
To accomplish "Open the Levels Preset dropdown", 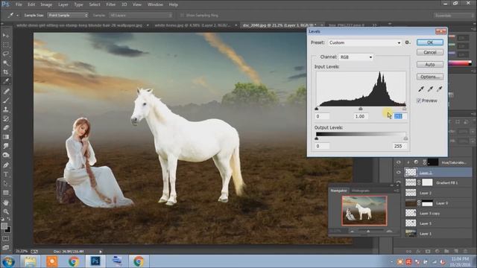I will [364, 42].
